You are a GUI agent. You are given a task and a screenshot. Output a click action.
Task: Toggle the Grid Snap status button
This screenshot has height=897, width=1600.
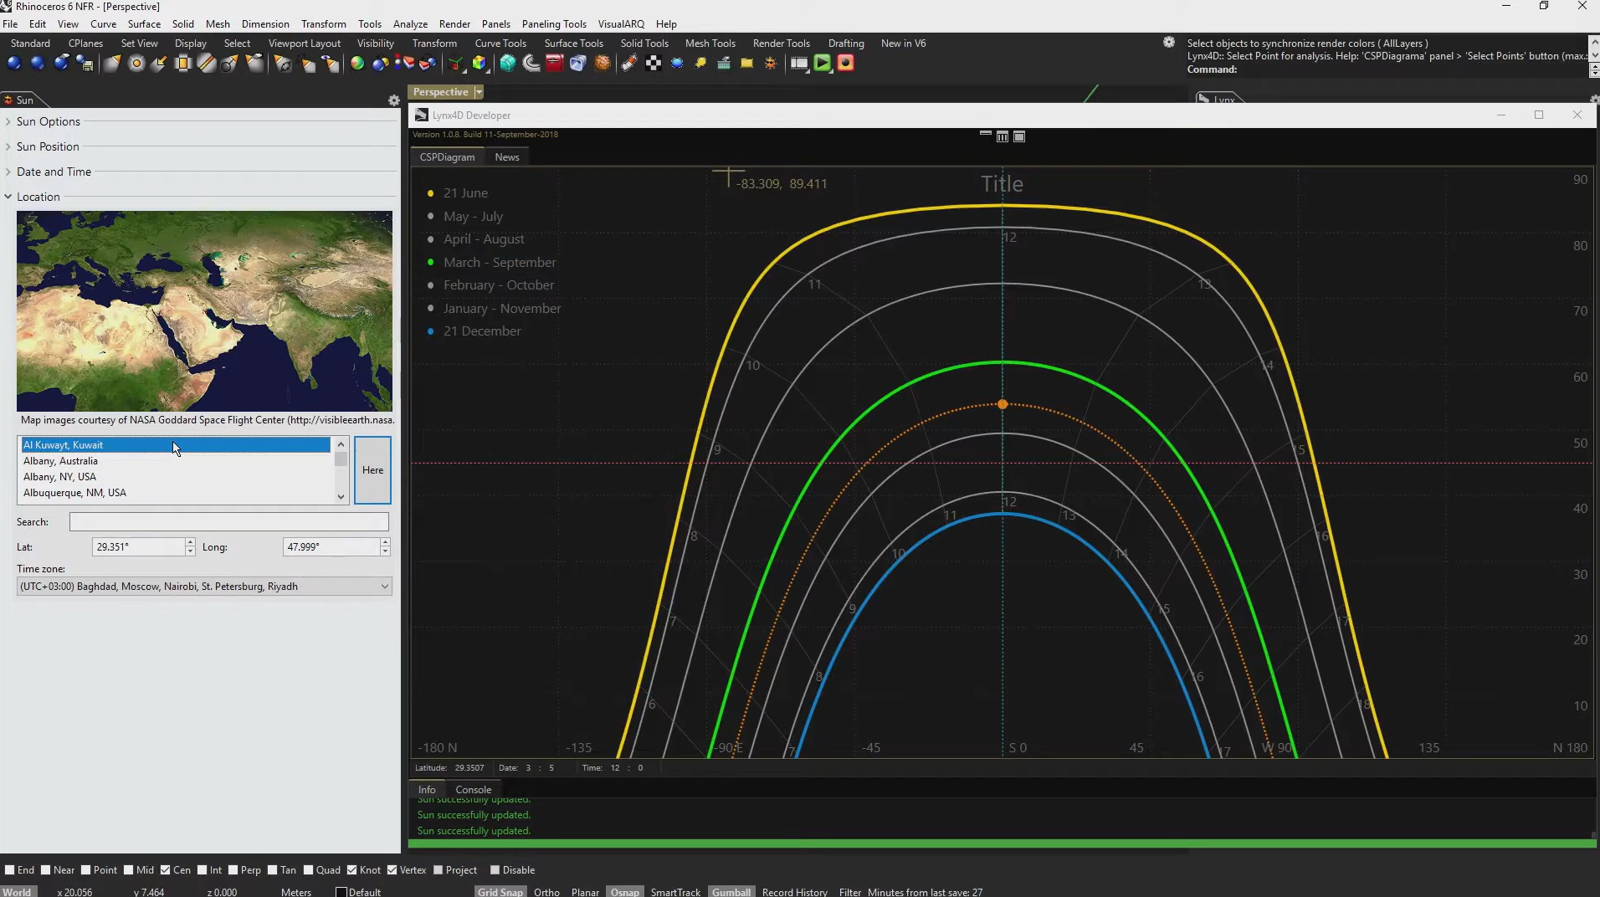coord(500,891)
